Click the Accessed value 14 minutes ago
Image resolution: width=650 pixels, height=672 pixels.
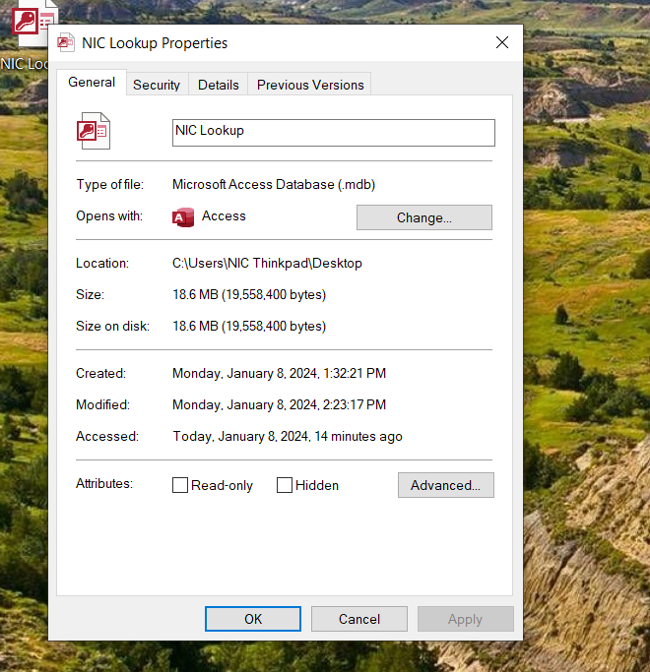[x=288, y=436]
